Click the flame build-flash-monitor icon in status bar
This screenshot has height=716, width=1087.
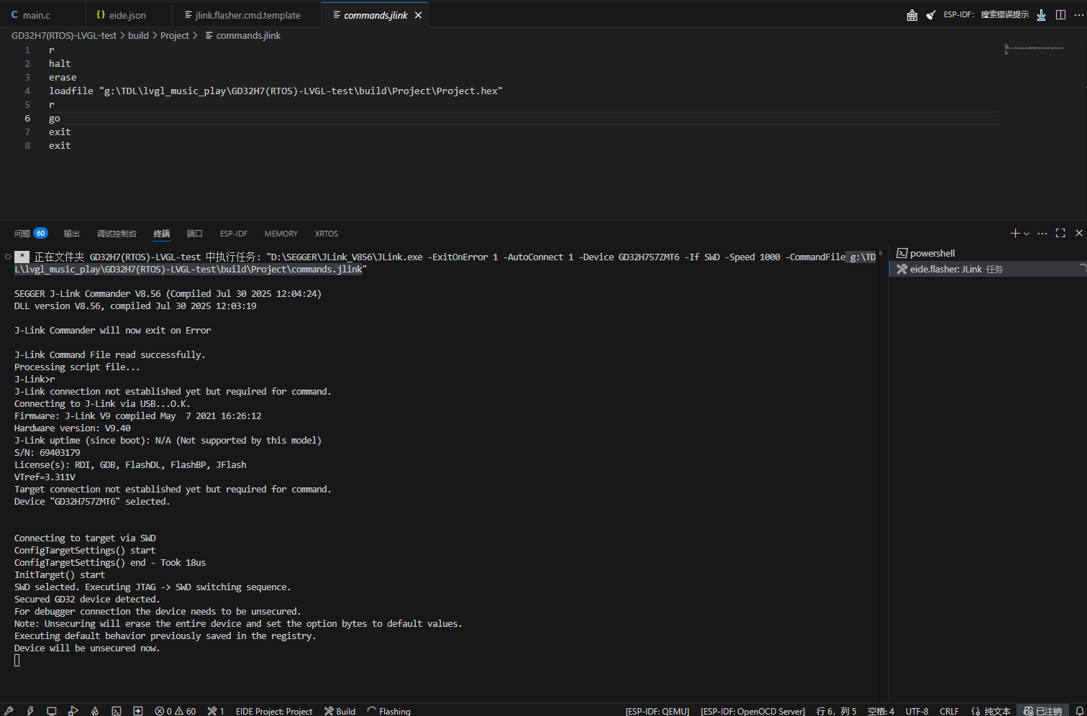click(x=95, y=711)
